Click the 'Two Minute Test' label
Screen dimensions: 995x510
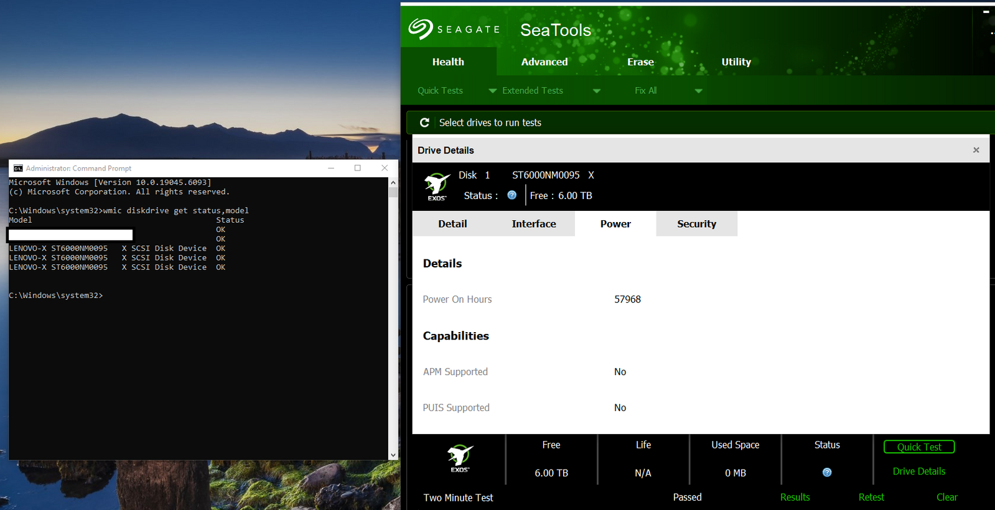point(459,498)
